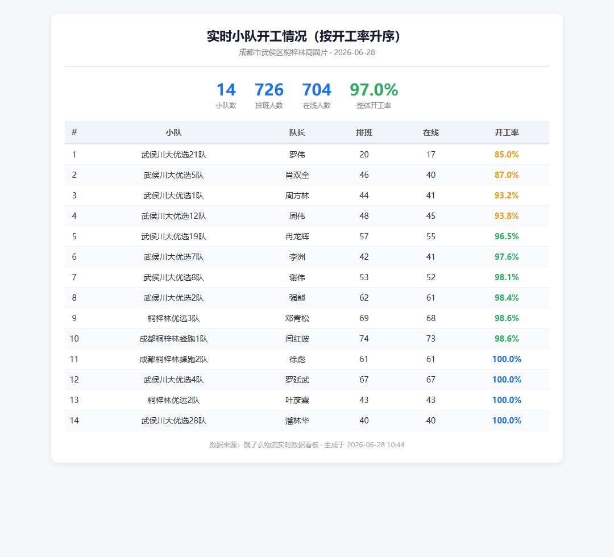Click captain name 强熊
Image resolution: width=614 pixels, height=557 pixels.
coord(297,298)
